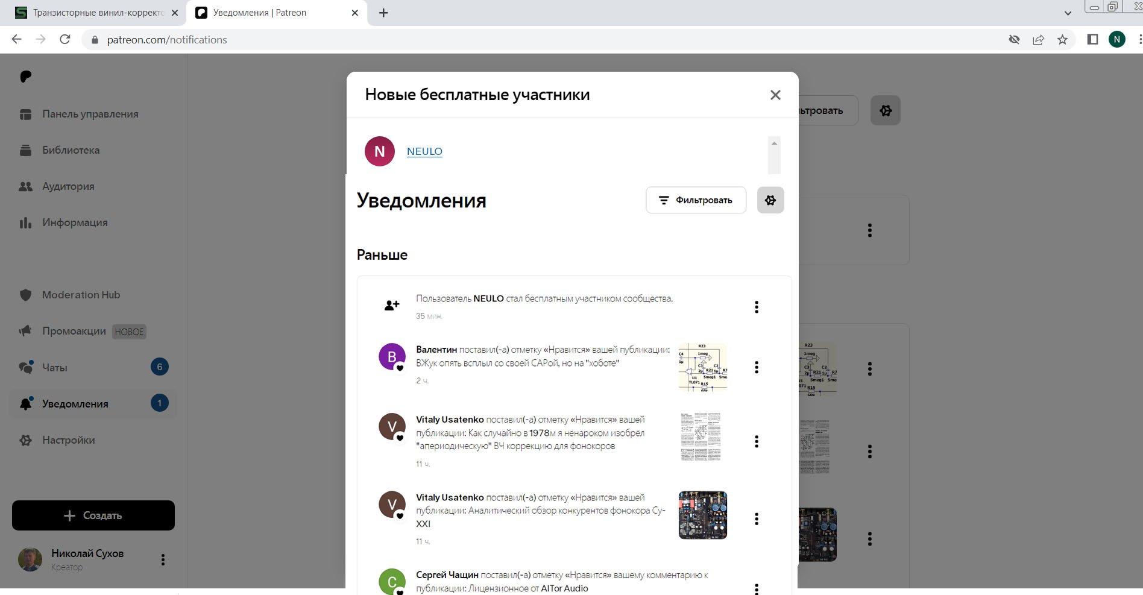This screenshot has height=595, width=1143.
Task: Click the scroll up arrow in member list
Action: pos(774,143)
